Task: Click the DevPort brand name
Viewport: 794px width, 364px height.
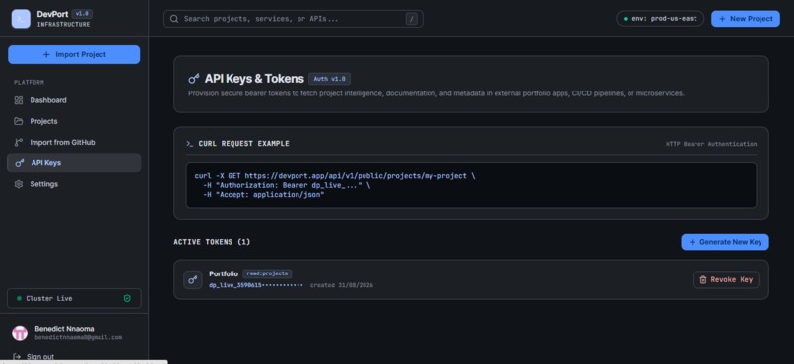Action: coord(52,14)
